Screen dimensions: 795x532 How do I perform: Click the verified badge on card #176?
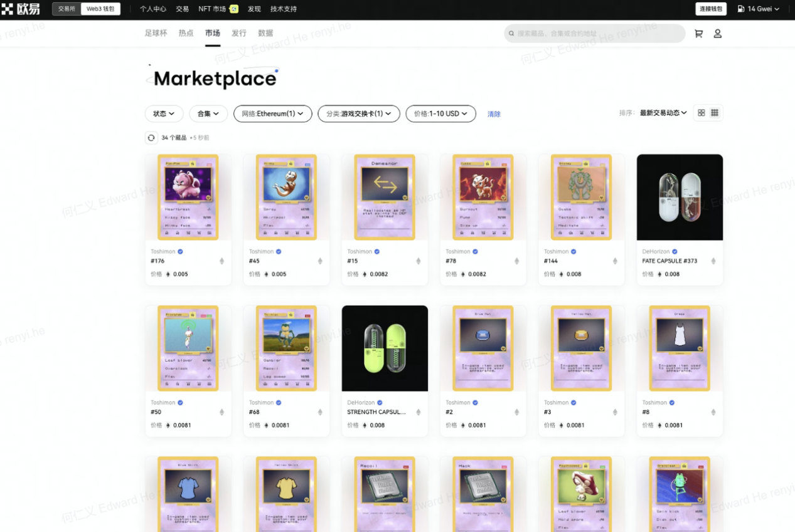180,252
